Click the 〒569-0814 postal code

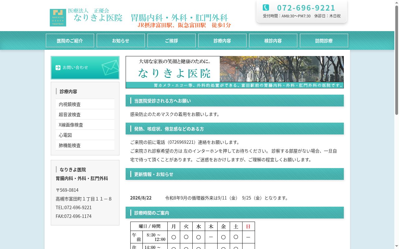(x=67, y=190)
